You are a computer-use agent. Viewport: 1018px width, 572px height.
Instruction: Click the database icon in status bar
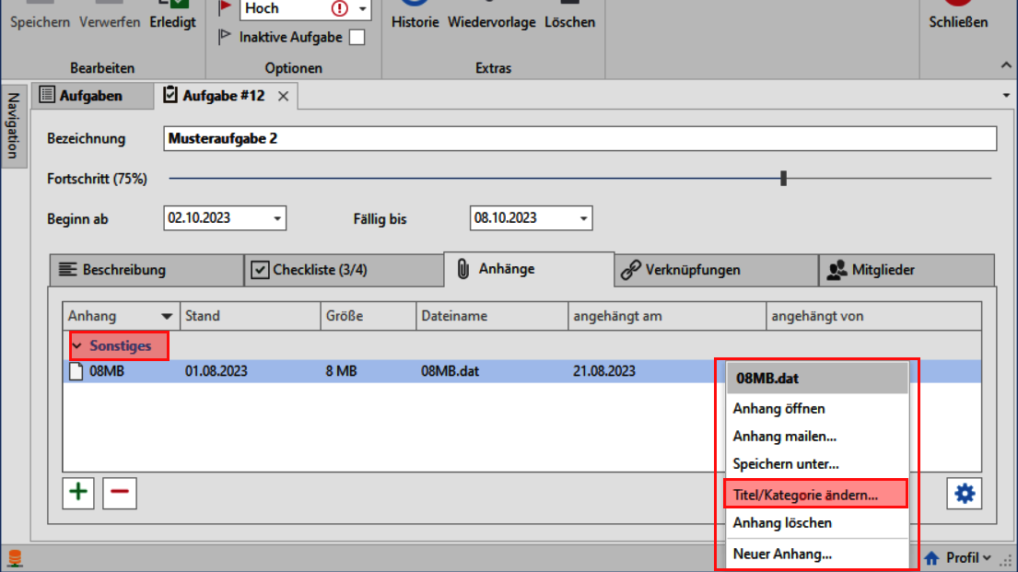click(15, 558)
